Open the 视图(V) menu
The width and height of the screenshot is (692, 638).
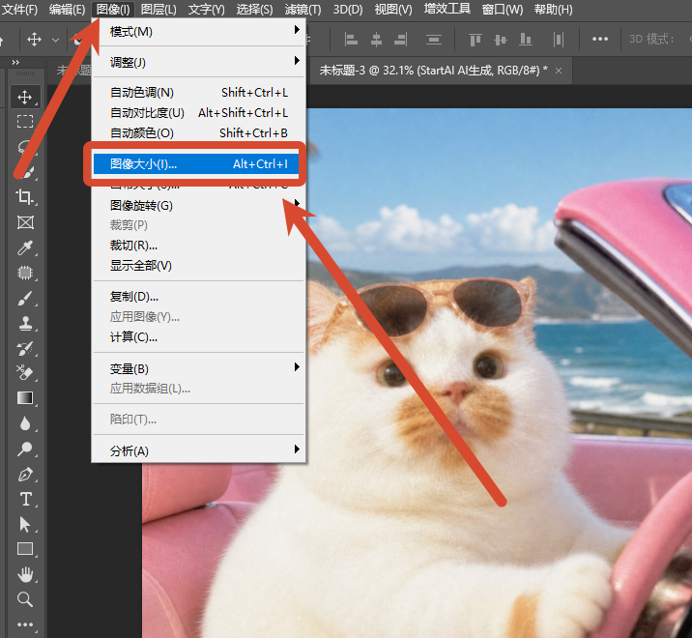point(393,10)
